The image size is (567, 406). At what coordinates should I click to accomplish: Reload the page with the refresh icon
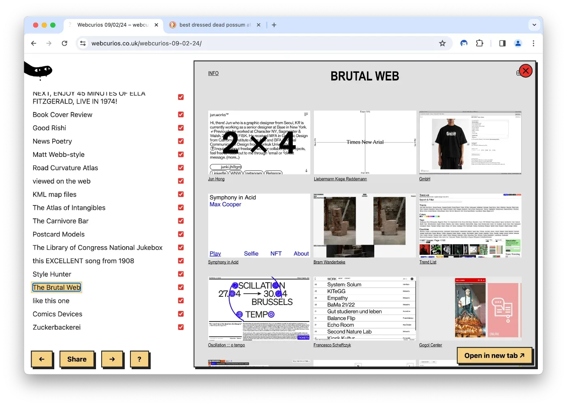point(64,43)
